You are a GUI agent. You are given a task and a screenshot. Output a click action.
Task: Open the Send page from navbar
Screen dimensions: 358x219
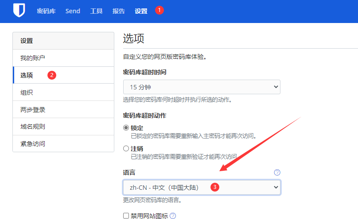coord(73,11)
